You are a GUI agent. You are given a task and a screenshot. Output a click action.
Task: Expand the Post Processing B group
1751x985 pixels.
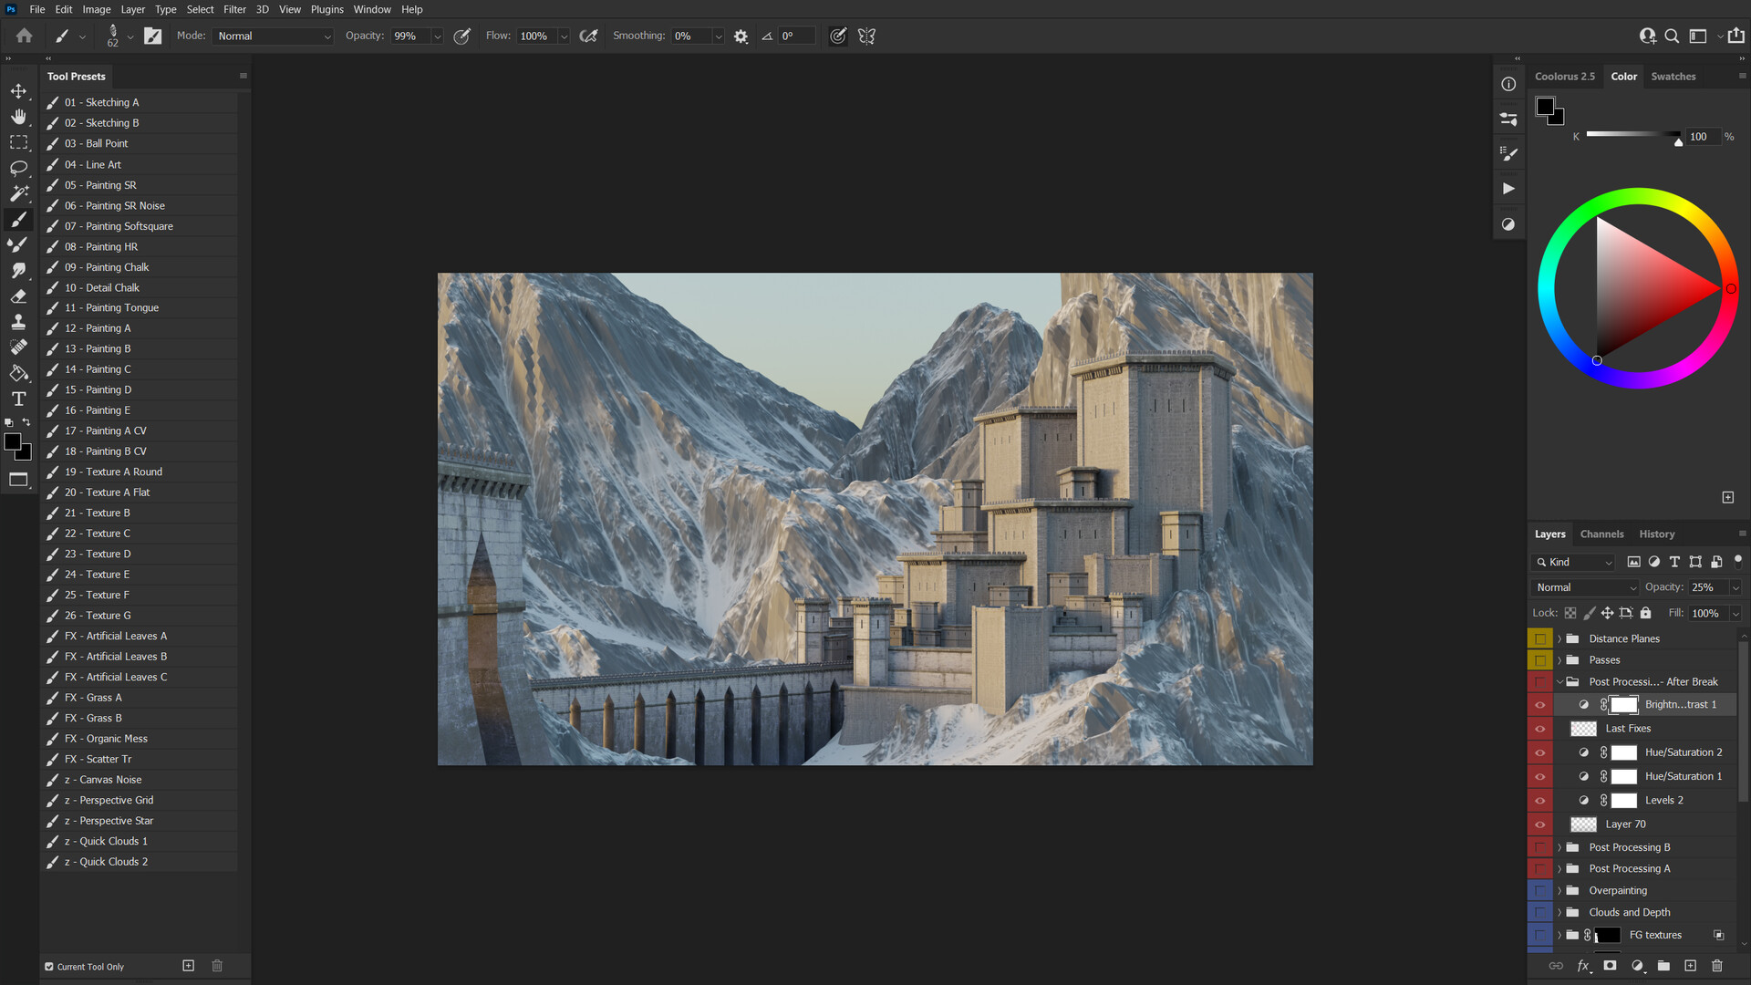[x=1559, y=846]
